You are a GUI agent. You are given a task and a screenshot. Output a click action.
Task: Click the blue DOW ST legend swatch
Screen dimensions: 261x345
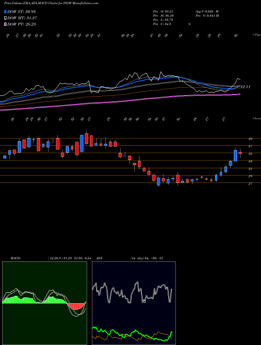point(5,11)
